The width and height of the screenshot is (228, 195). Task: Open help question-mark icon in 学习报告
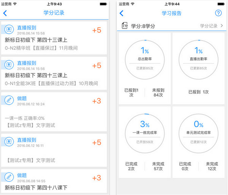218,13
